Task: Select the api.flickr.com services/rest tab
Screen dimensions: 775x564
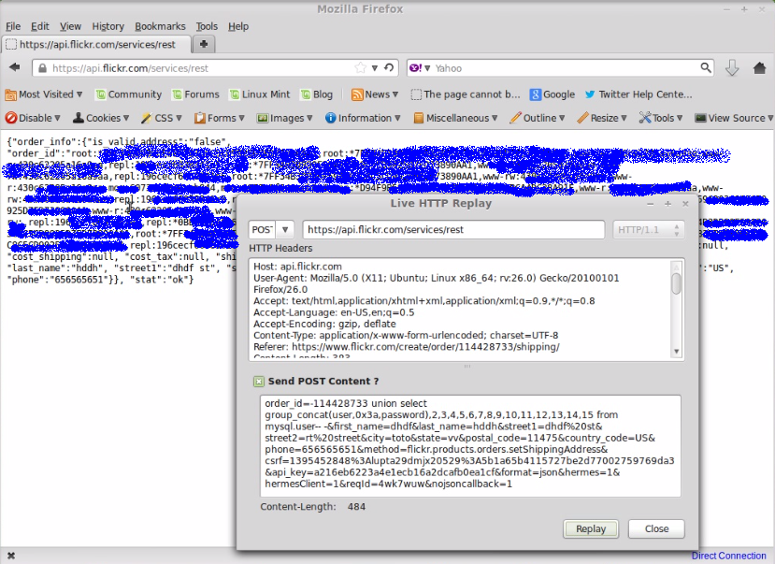Action: (97, 45)
